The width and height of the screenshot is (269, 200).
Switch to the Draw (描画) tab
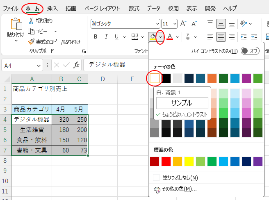click(71, 9)
